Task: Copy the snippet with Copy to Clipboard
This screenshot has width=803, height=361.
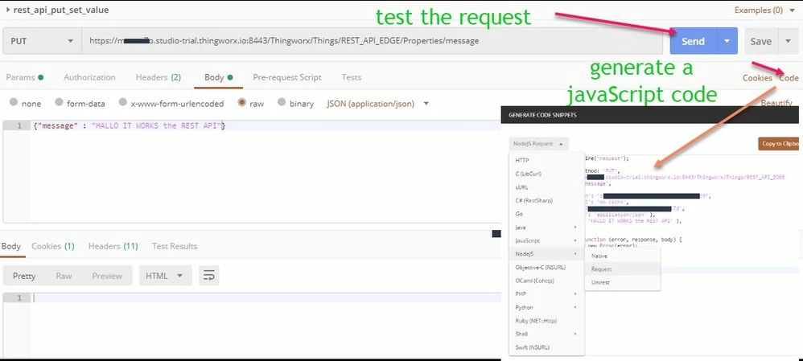Action: [778, 144]
